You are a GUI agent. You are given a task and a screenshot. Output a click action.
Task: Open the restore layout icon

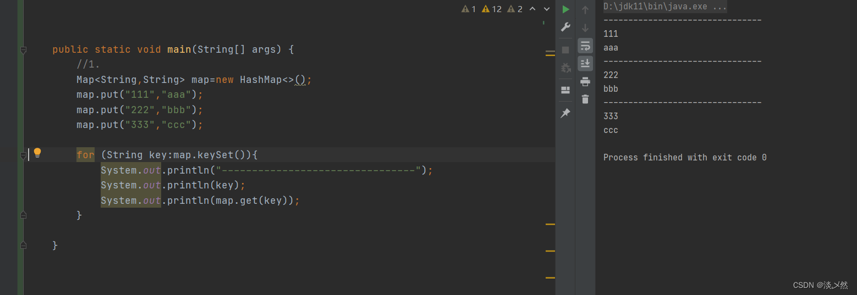click(x=565, y=90)
